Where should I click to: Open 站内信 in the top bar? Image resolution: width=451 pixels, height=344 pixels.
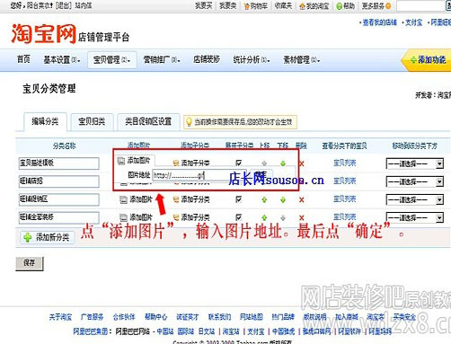tap(84, 5)
